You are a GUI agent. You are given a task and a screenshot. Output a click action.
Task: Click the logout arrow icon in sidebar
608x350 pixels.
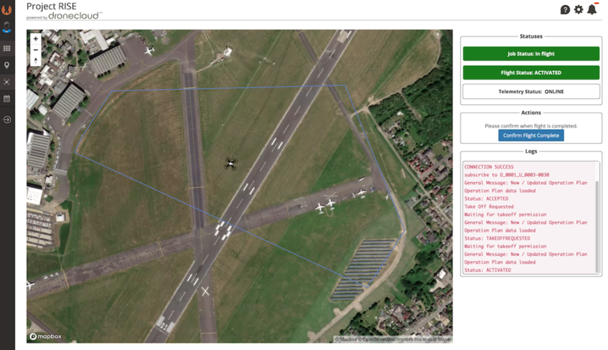pyautogui.click(x=7, y=120)
